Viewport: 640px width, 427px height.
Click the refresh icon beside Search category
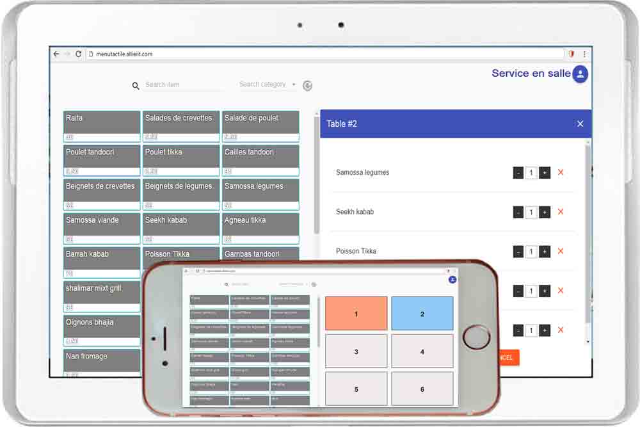(307, 86)
